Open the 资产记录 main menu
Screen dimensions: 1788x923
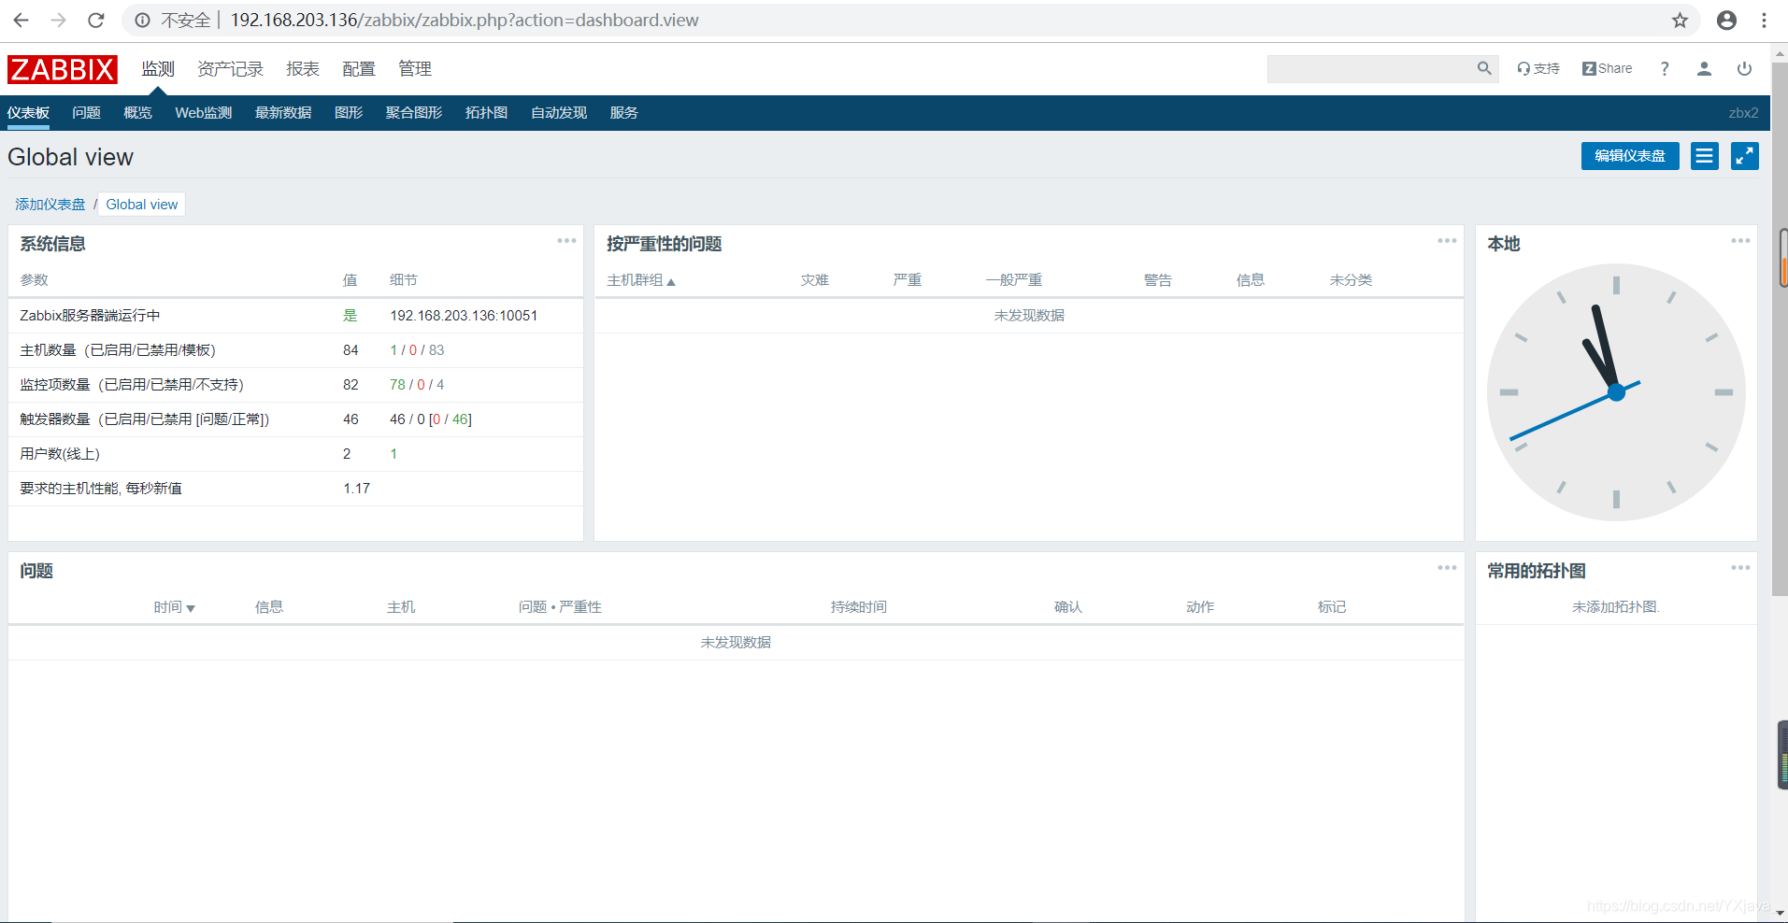230,69
